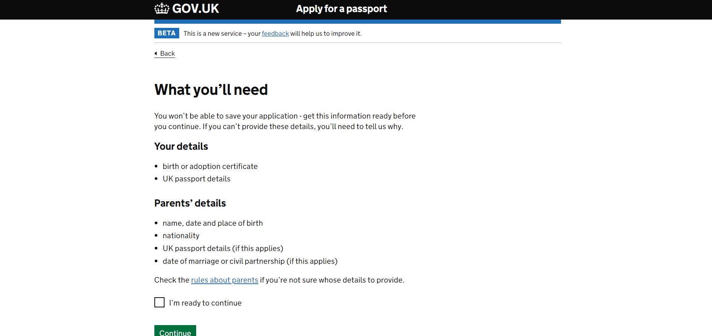The height and width of the screenshot is (336, 712).
Task: Click the back arrow caret icon
Action: pyautogui.click(x=156, y=53)
